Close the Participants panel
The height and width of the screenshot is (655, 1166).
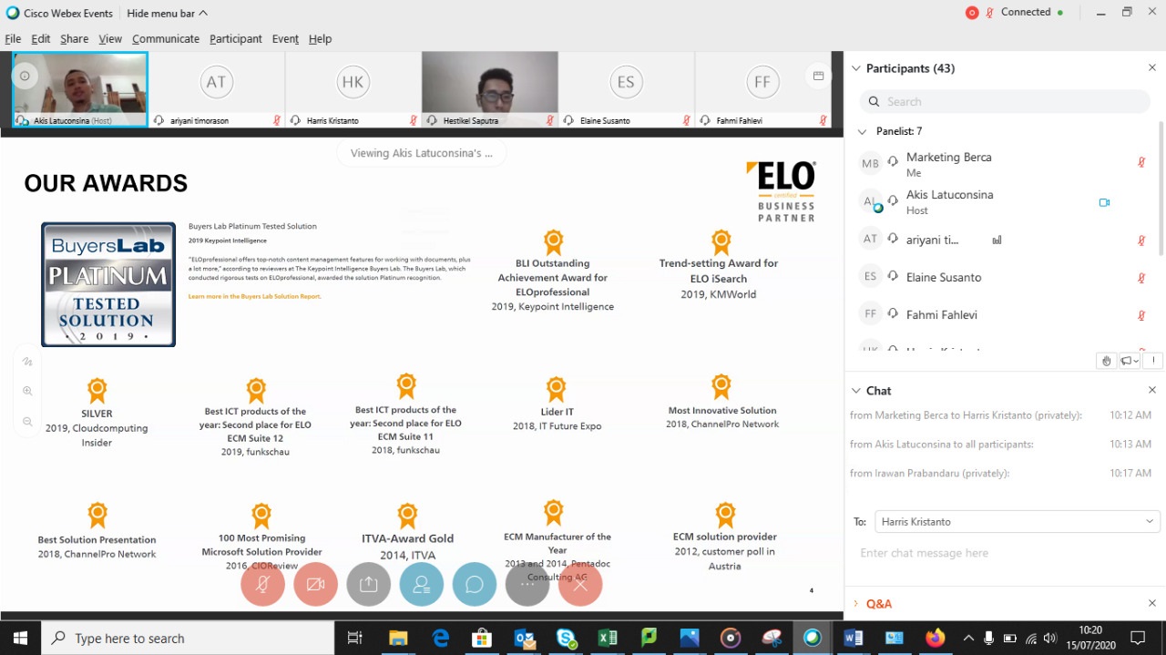pyautogui.click(x=1151, y=68)
